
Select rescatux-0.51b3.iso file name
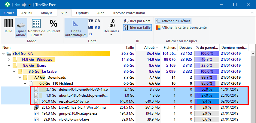pyautogui.click(x=74, y=101)
